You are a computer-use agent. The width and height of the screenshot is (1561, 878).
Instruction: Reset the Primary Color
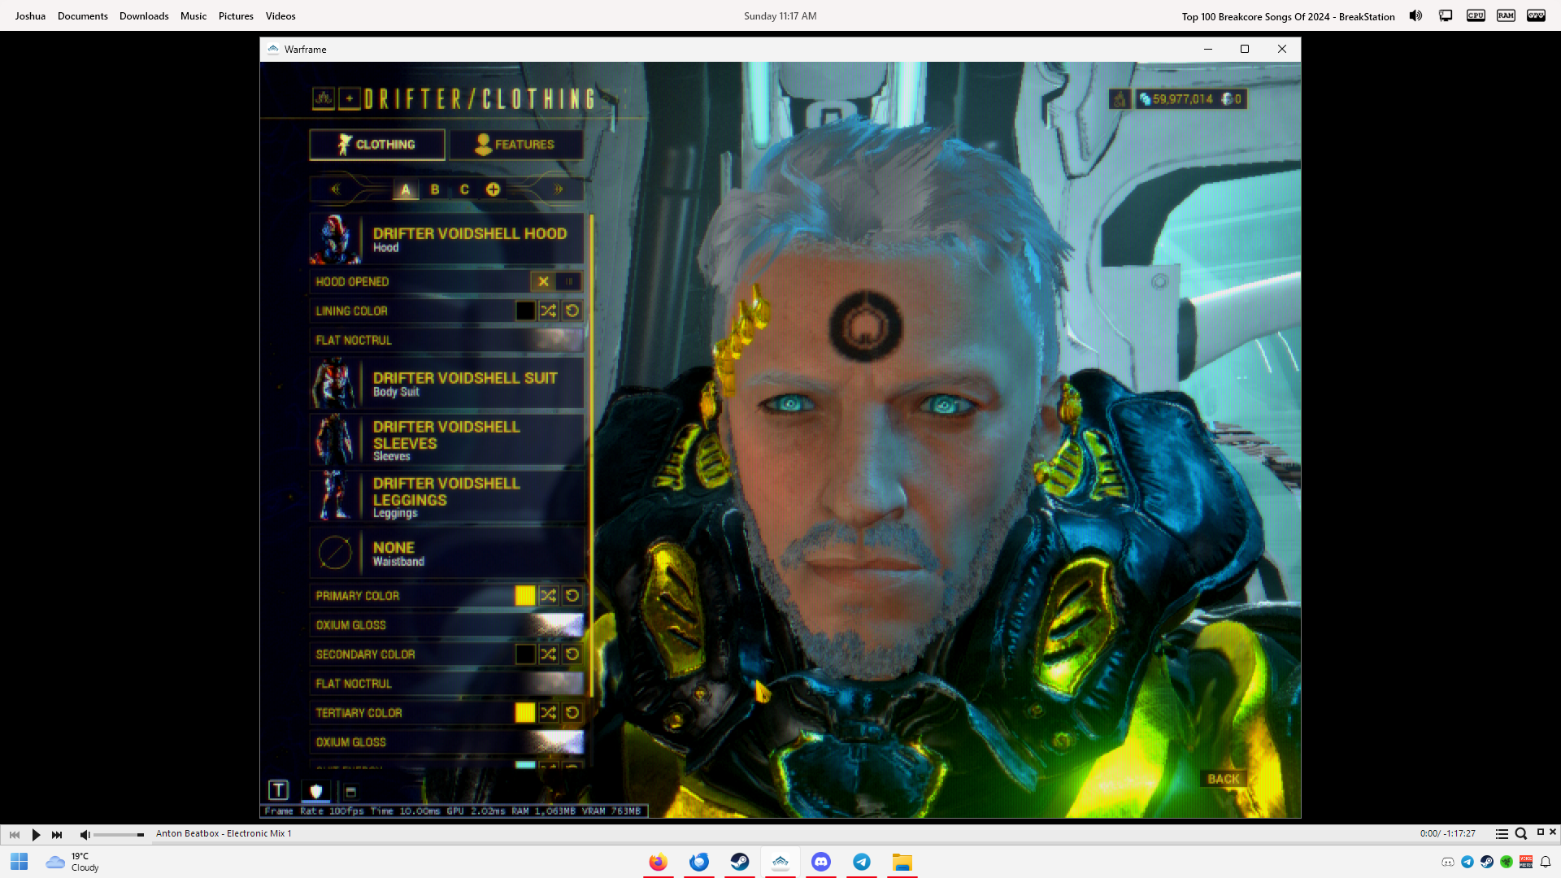point(572,596)
